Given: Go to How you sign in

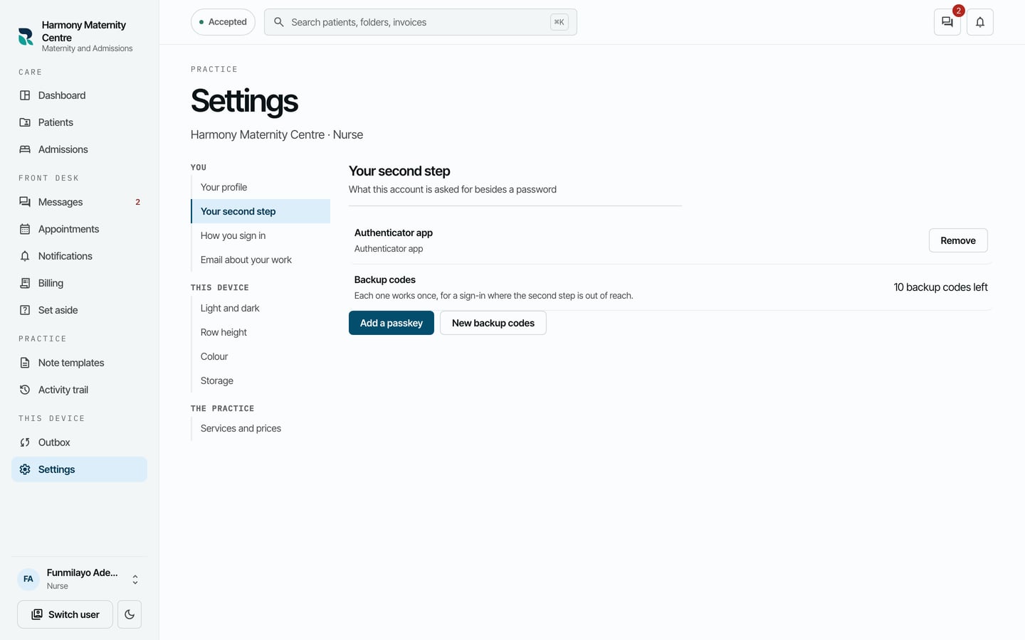Looking at the screenshot, I should click(x=261, y=235).
